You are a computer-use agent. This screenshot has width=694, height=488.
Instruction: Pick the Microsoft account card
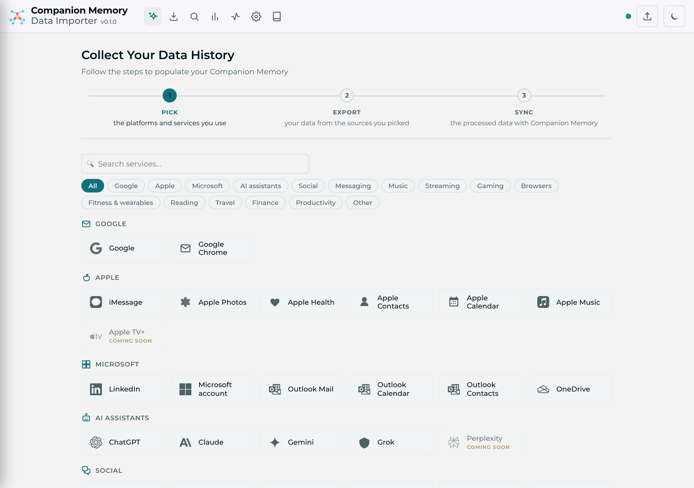pyautogui.click(x=213, y=389)
